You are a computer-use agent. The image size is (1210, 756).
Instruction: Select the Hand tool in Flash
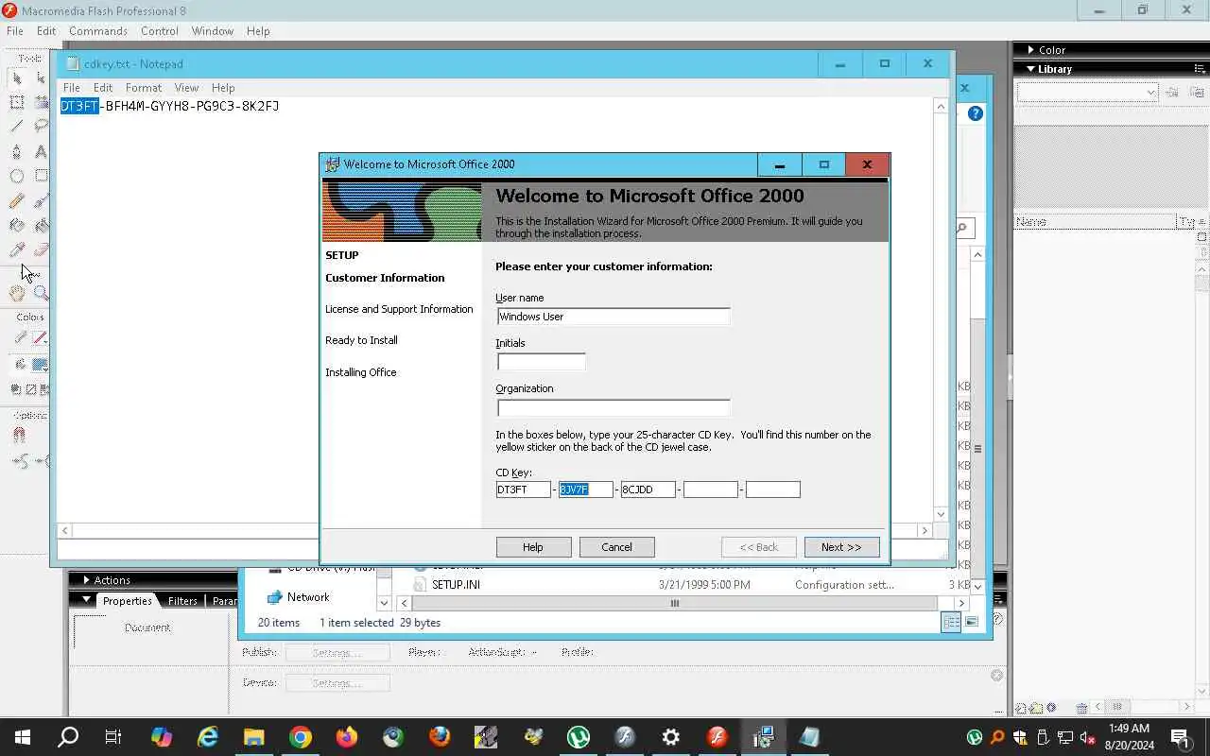tap(17, 293)
